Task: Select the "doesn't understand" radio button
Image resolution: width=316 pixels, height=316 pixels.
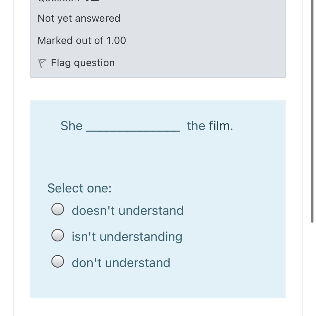Action: coord(58,210)
